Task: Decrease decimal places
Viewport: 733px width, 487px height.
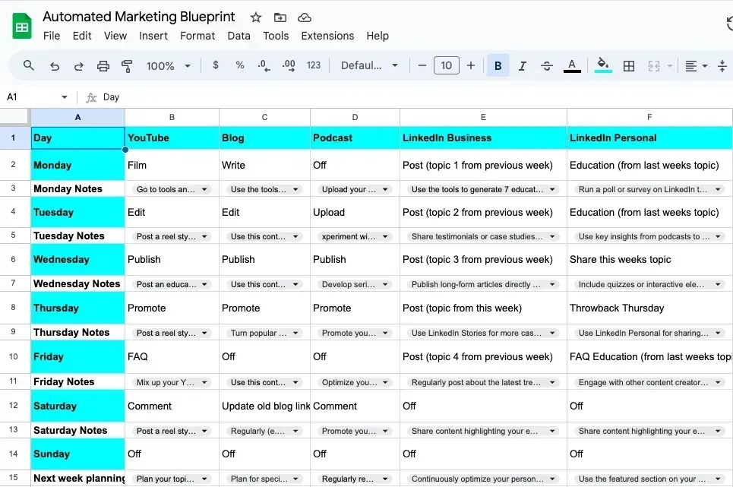Action: tap(264, 65)
